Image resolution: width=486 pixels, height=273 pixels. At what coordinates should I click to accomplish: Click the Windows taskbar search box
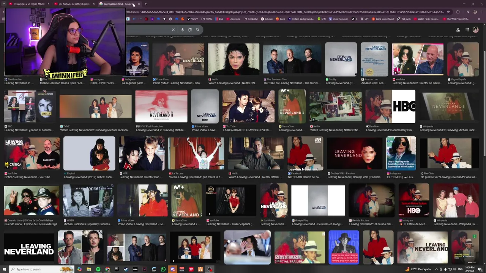(41, 269)
